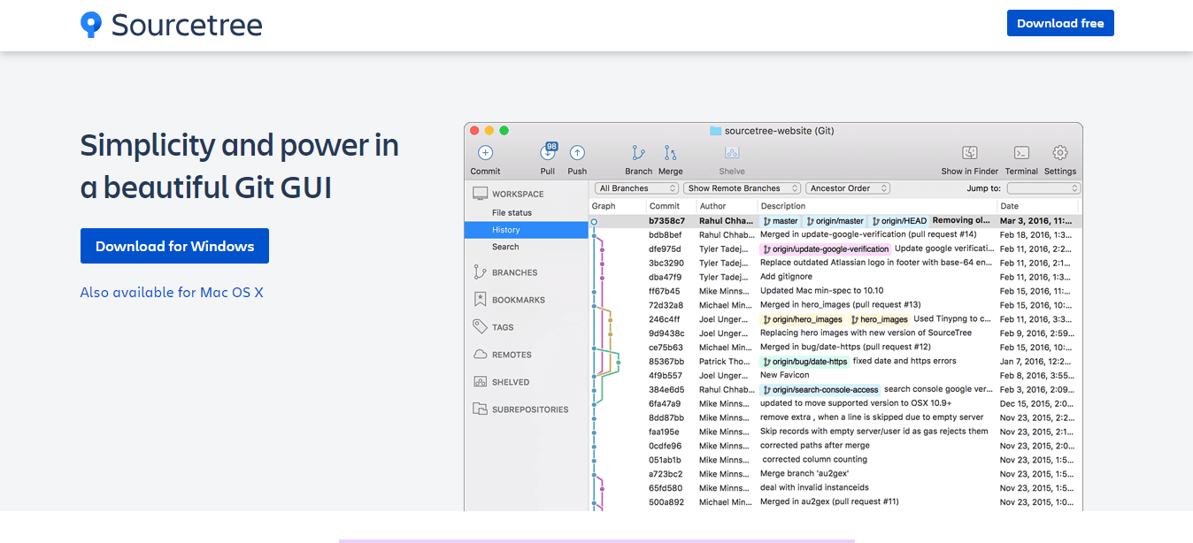Click the Date column header
The width and height of the screenshot is (1193, 543).
(x=1009, y=206)
